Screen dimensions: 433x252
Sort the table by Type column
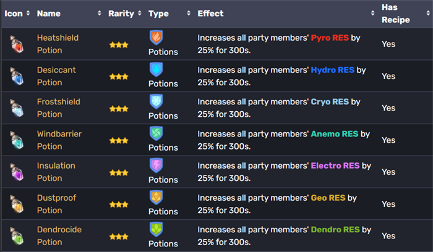coord(159,13)
